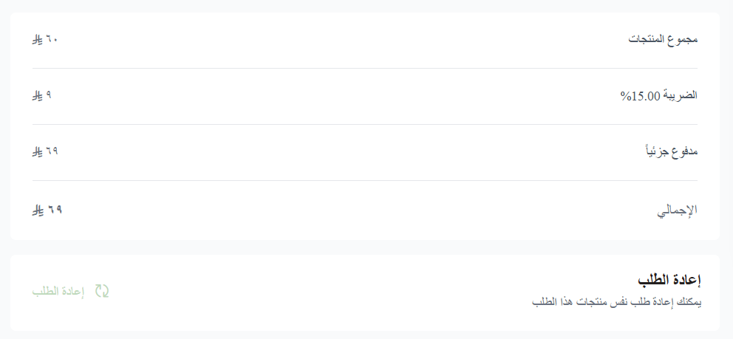Select the products subtotal value ٦٠
Image resolution: width=733 pixels, height=339 pixels.
tap(52, 39)
